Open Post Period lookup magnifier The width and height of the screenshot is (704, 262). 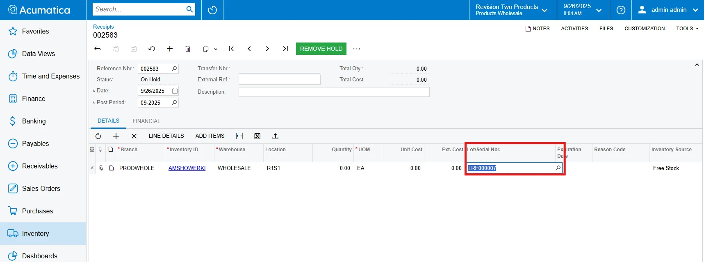coord(174,103)
